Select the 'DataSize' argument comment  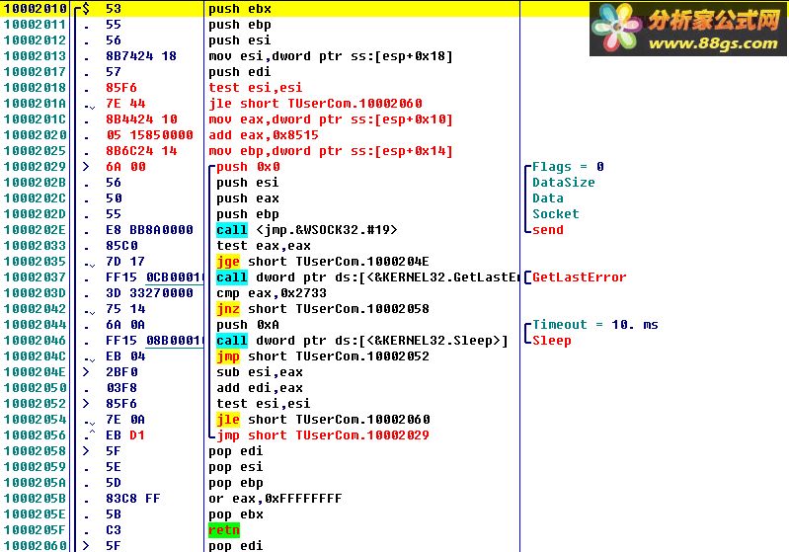564,183
